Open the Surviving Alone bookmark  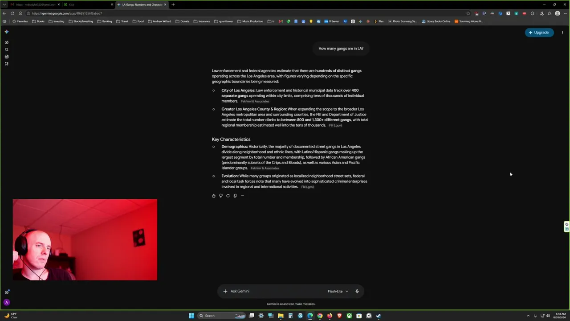(469, 21)
